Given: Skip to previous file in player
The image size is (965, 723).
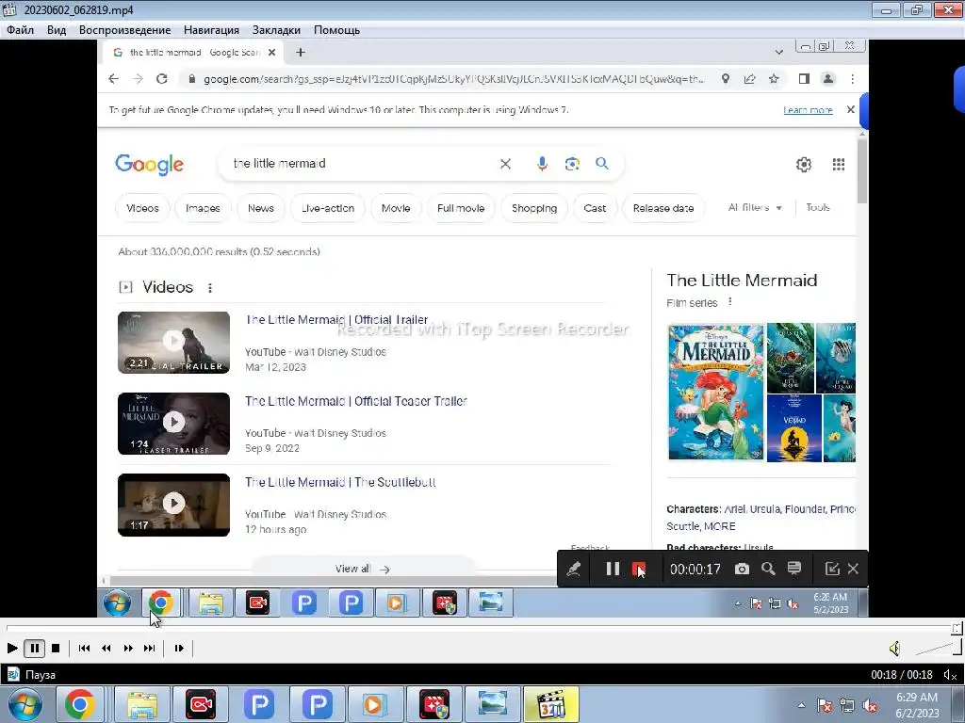Looking at the screenshot, I should [84, 648].
